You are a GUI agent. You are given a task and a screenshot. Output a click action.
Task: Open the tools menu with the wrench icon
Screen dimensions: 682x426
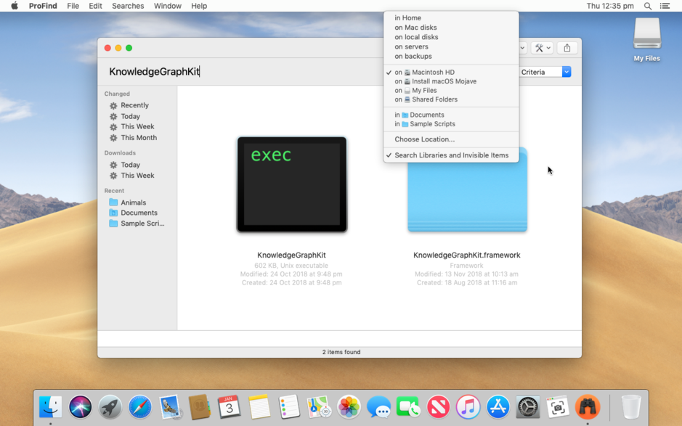click(542, 48)
